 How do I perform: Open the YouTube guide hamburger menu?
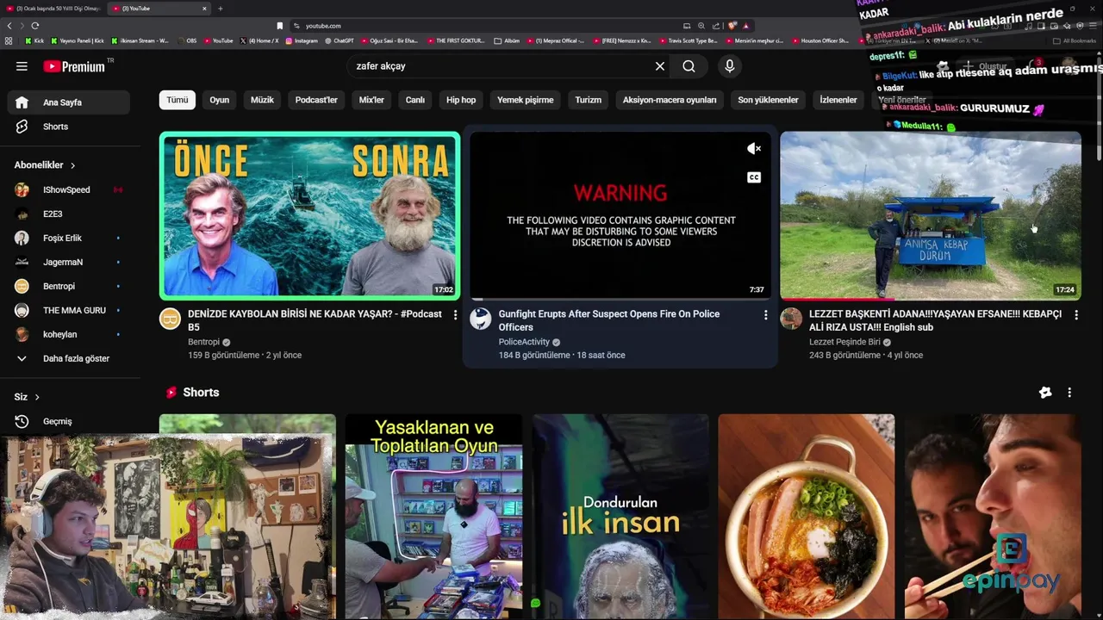click(x=22, y=66)
